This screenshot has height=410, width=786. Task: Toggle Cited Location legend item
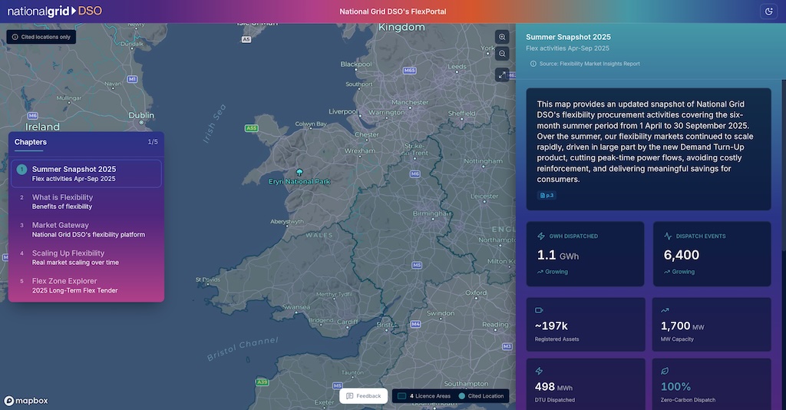tap(481, 396)
